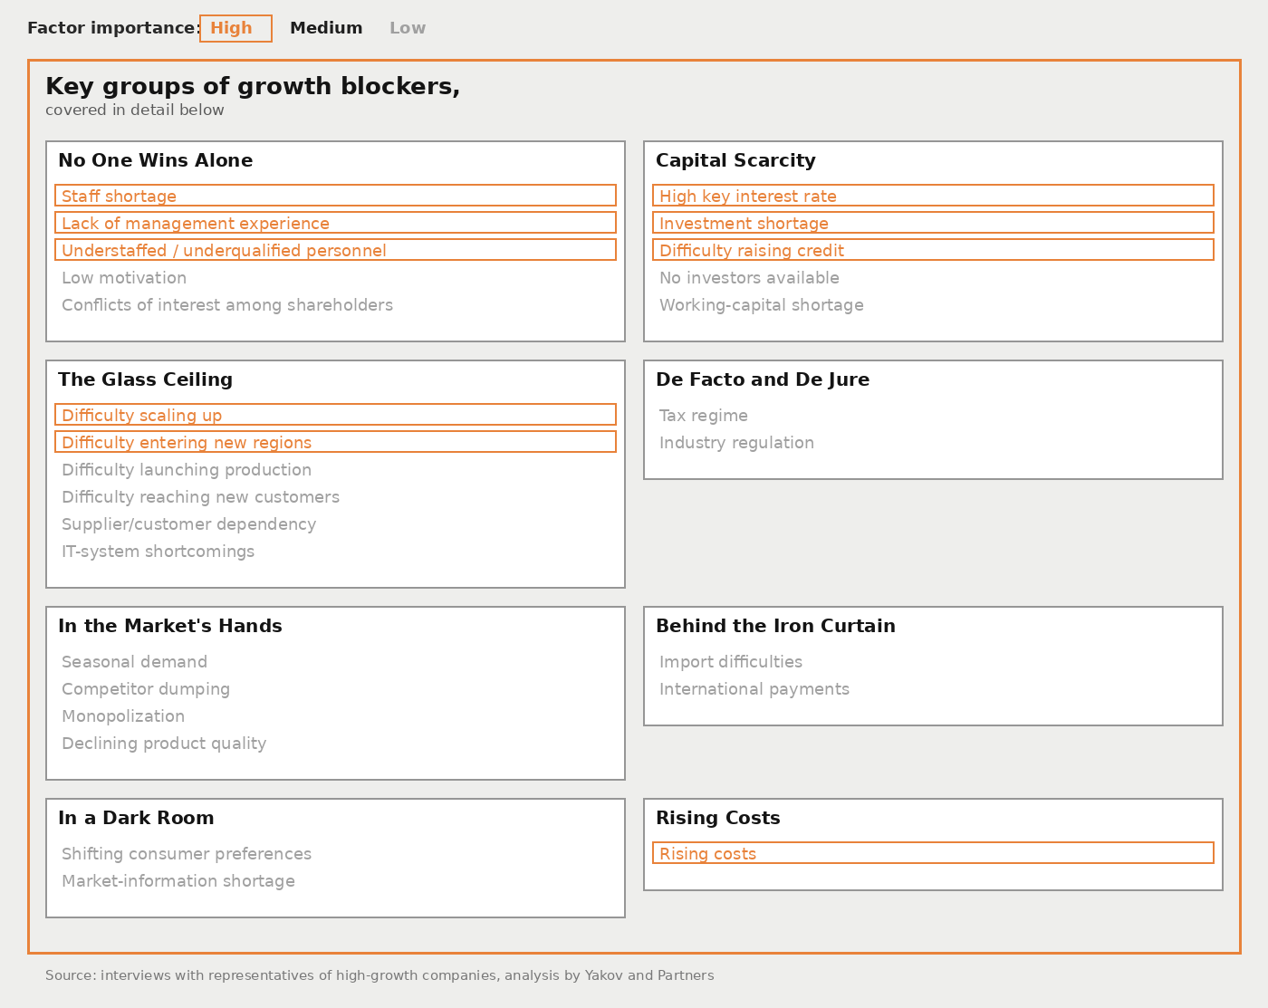The image size is (1268, 1008).
Task: Click the 'Seasonal demand' factor
Action: (134, 662)
